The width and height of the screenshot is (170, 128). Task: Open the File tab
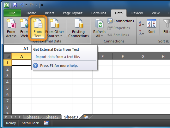click(x=12, y=13)
